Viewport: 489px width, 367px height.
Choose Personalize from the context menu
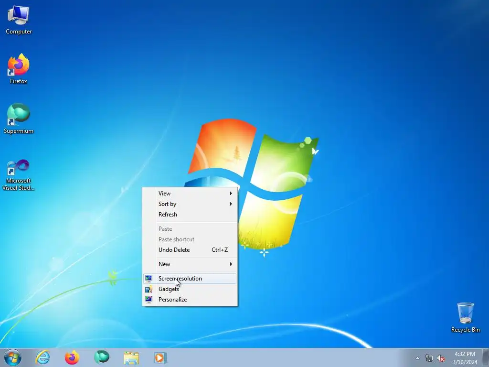click(190, 300)
